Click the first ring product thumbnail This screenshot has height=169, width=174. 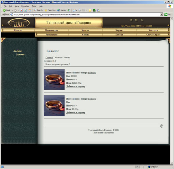(54, 80)
